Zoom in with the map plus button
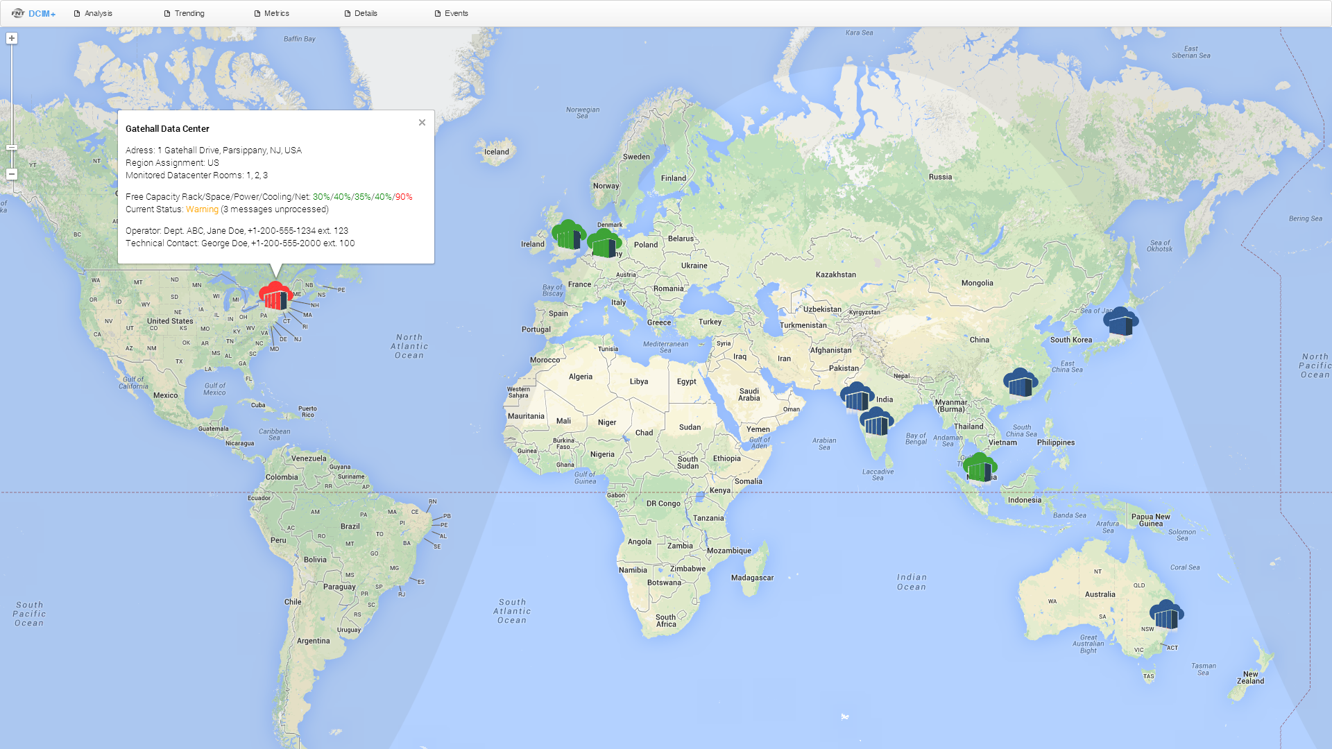The width and height of the screenshot is (1332, 749). pyautogui.click(x=12, y=39)
